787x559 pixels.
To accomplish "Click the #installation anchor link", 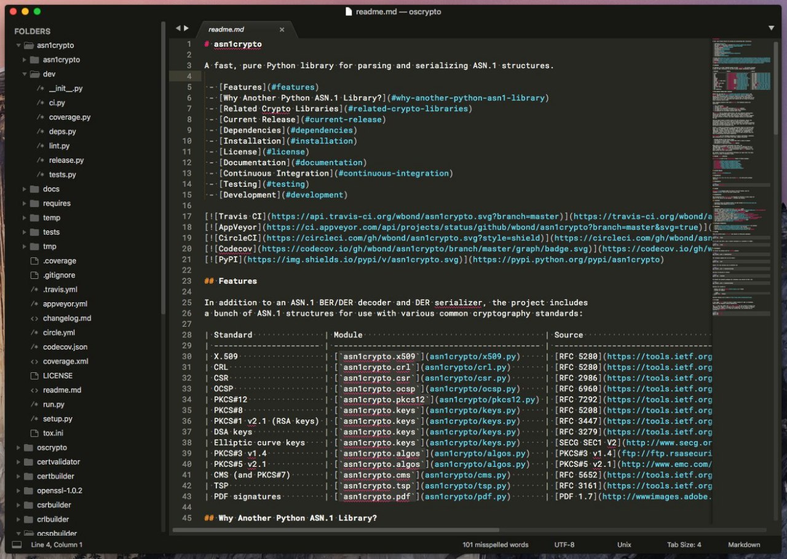I will tap(322, 141).
